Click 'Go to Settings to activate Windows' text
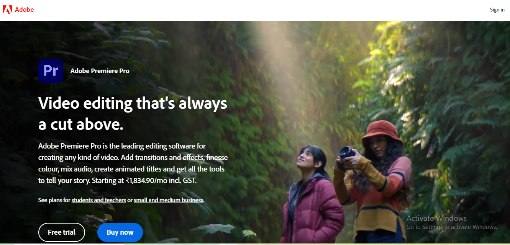The height and width of the screenshot is (245, 510). pyautogui.click(x=452, y=227)
